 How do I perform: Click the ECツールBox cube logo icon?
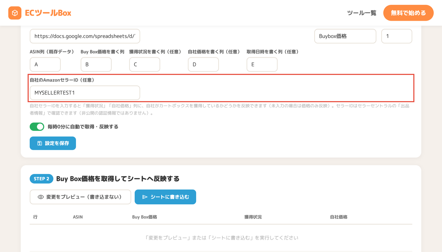[15, 13]
